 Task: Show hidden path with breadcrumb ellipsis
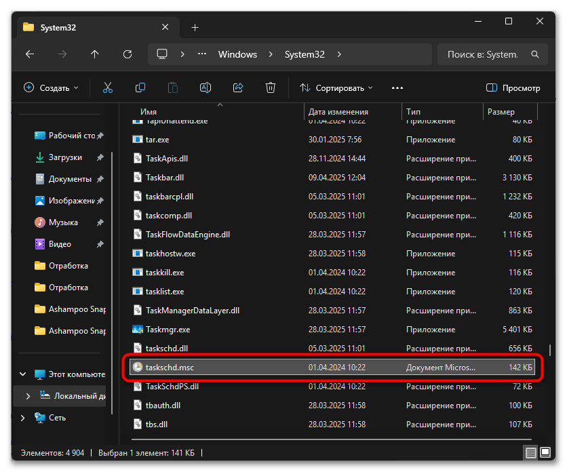[x=202, y=54]
